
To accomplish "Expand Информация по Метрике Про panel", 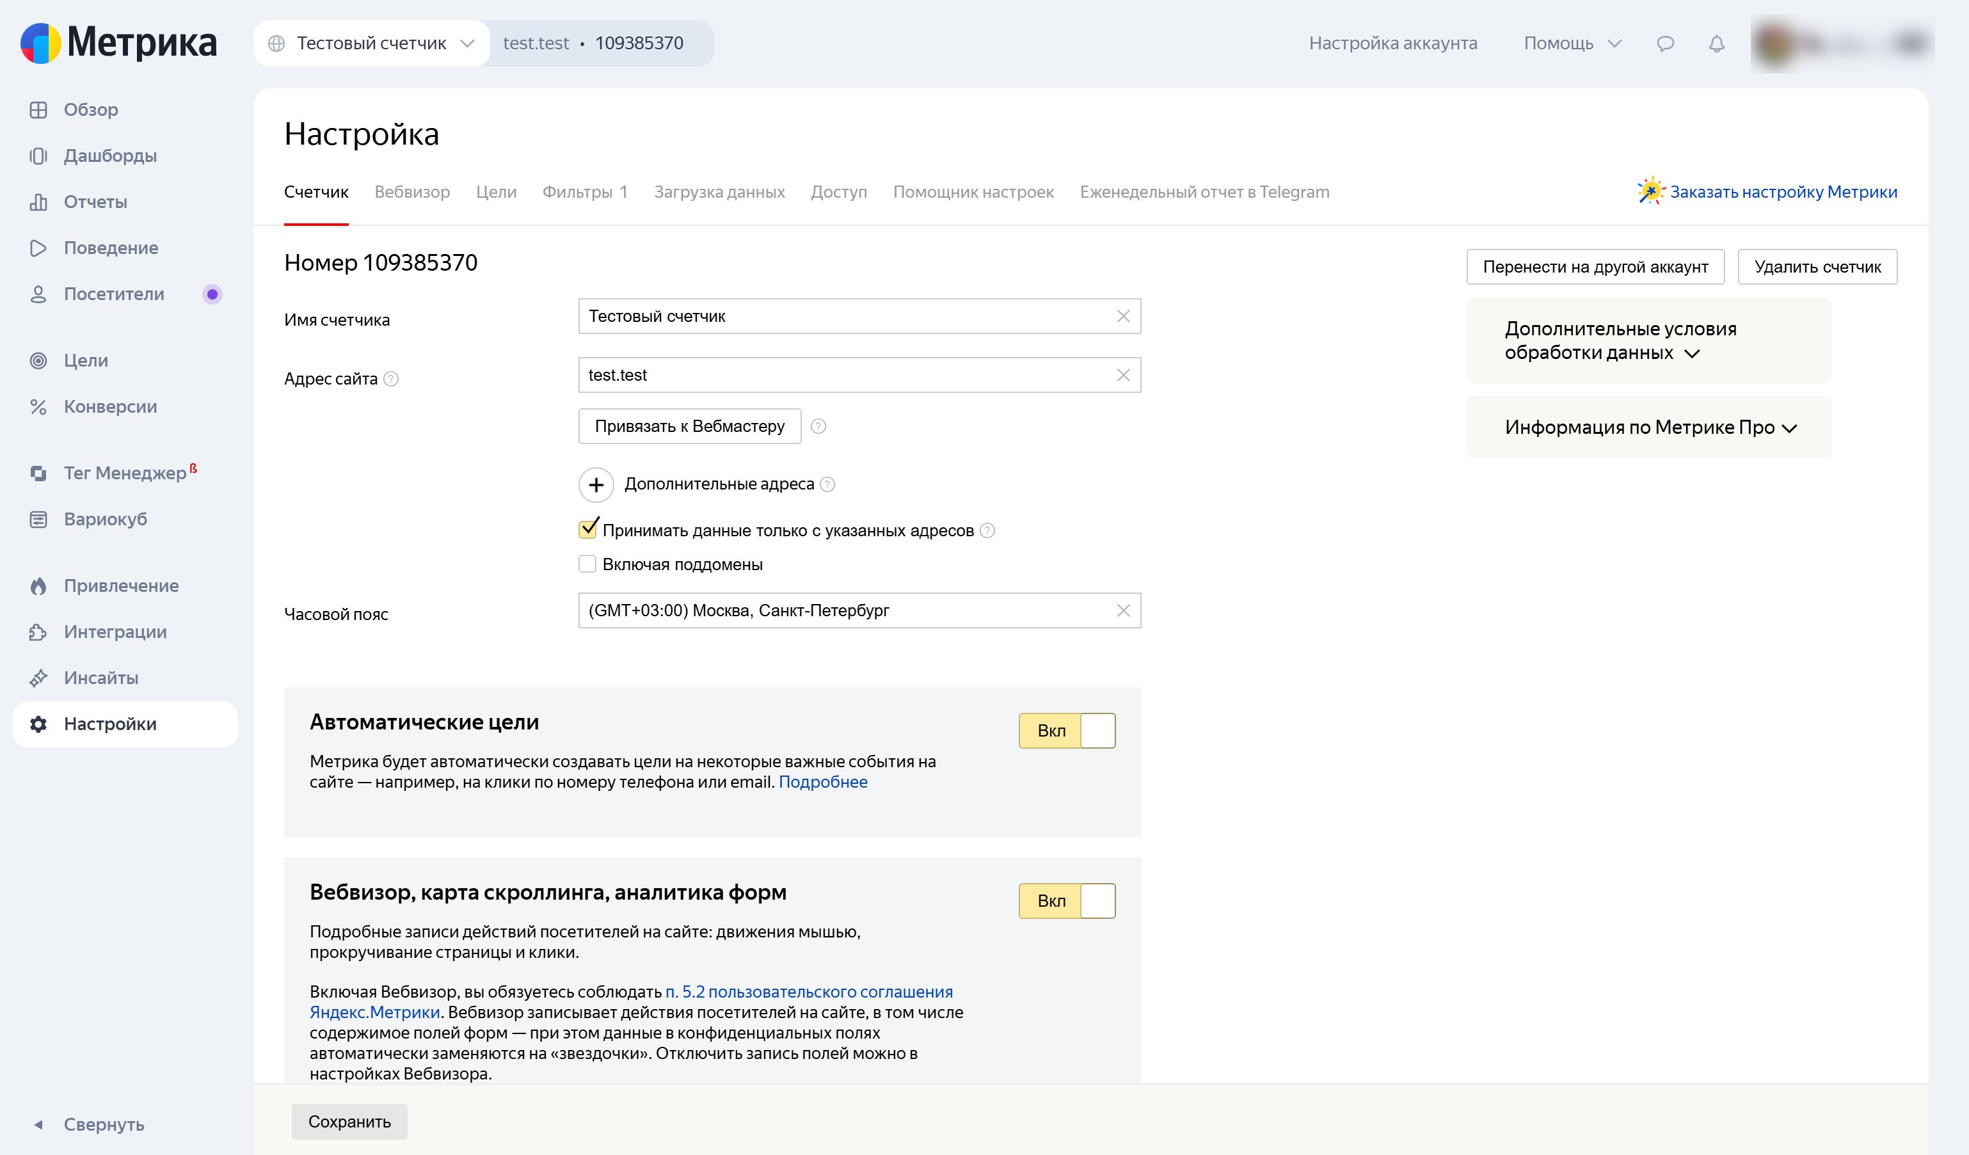I will (1648, 427).
